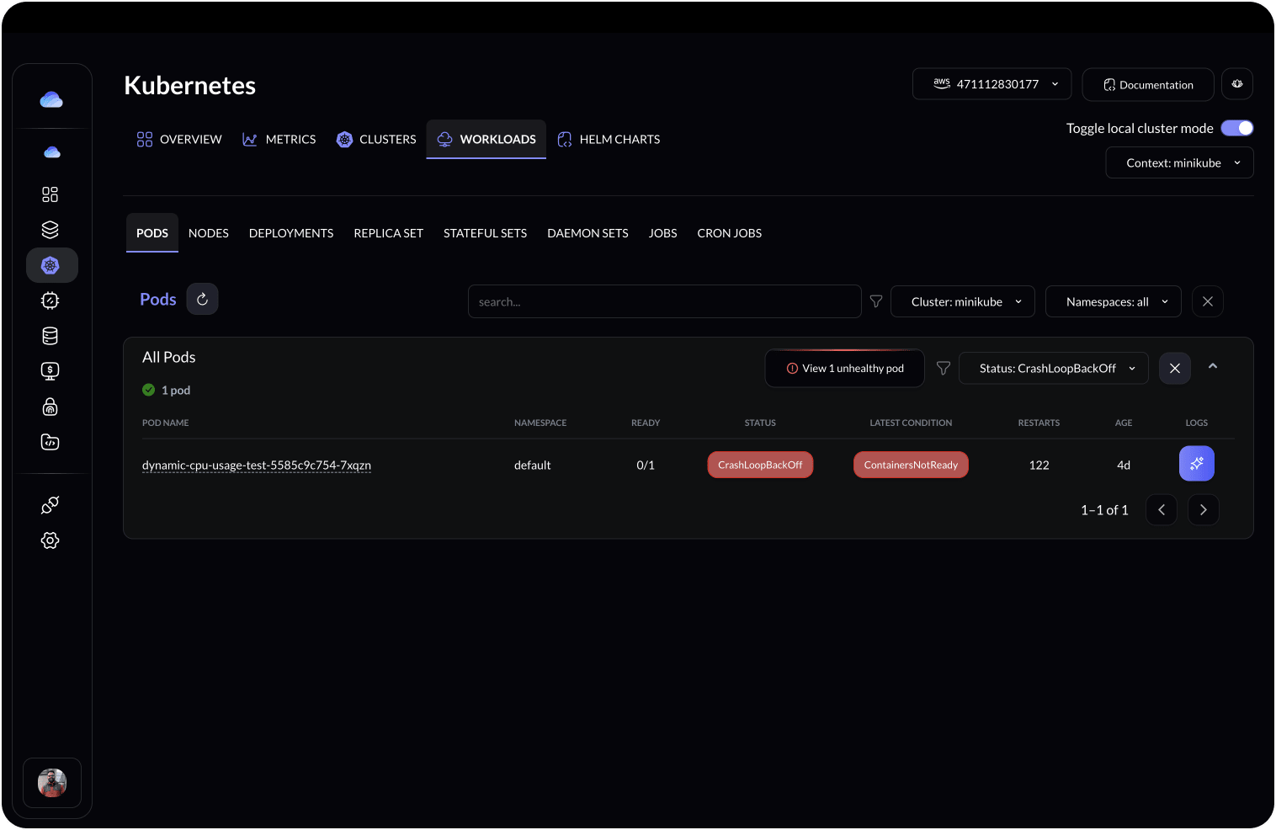1276x830 pixels.
Task: Click the Restarts column header
Action: (x=1039, y=423)
